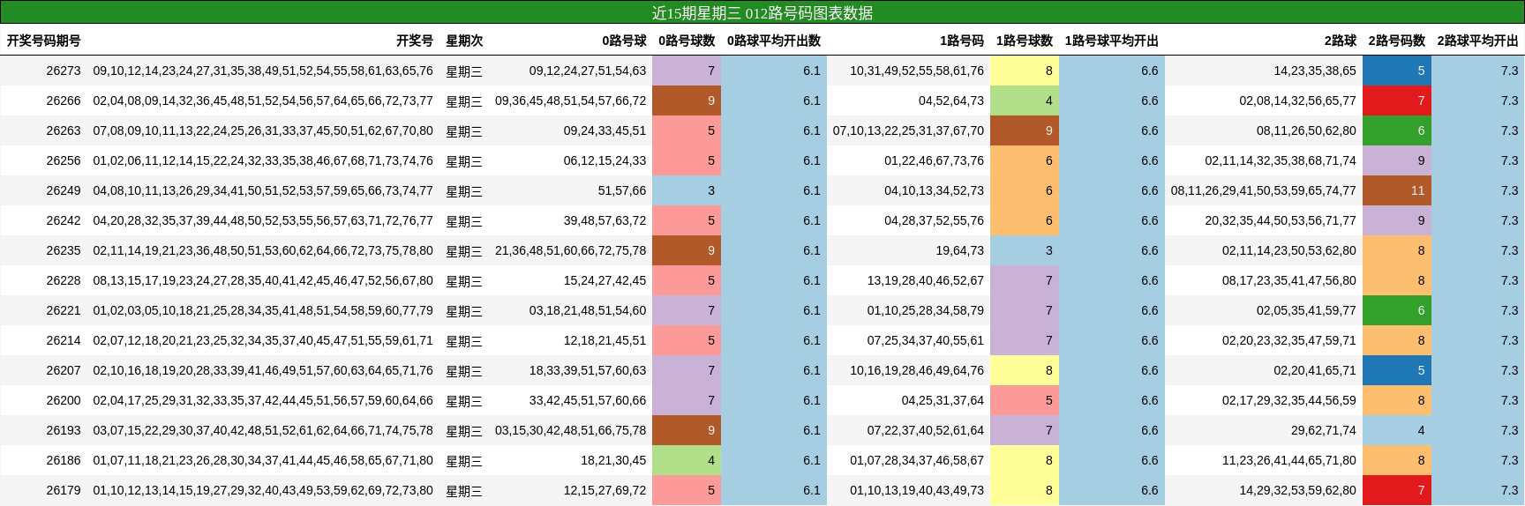This screenshot has width=1525, height=506.
Task: Click the pink 1路号球数 cell in row 26200
Action: [x=1025, y=400]
